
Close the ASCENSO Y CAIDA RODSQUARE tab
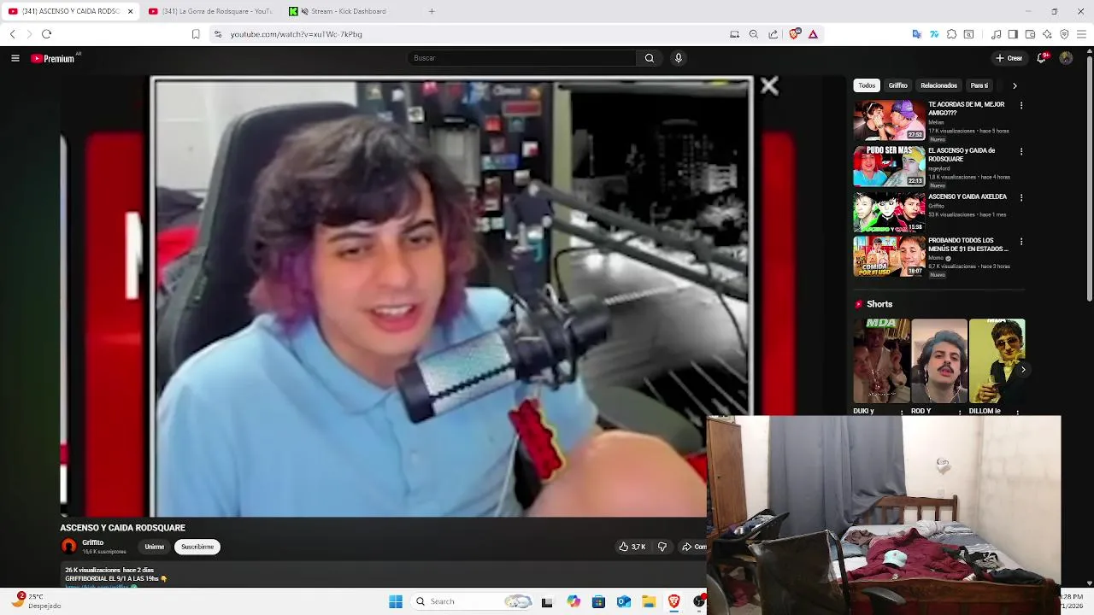pos(131,11)
